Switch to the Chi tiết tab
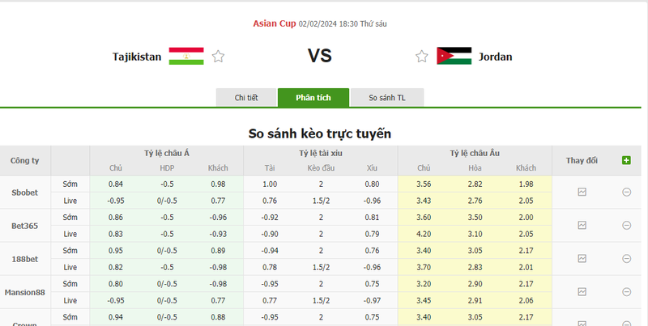This screenshot has width=648, height=326. (x=246, y=97)
